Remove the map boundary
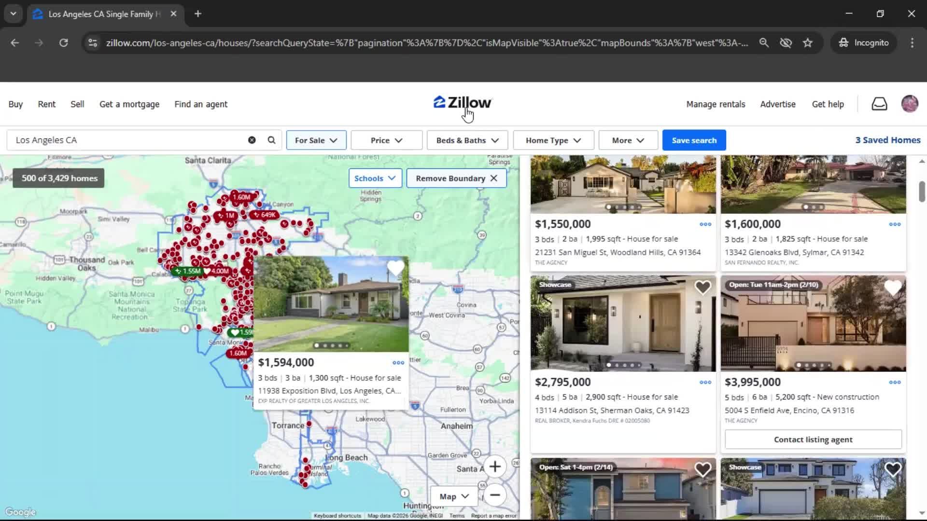 [456, 178]
